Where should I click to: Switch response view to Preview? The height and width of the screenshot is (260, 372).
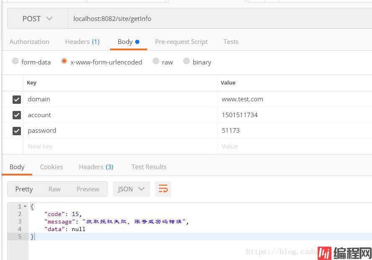tap(87, 189)
